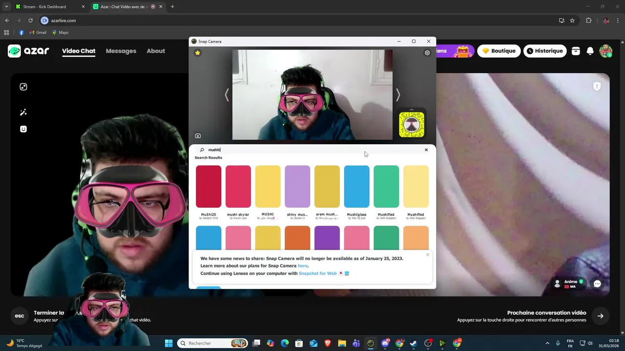Open favorites star in Snap Camera
This screenshot has height=351, width=625.
point(198,53)
